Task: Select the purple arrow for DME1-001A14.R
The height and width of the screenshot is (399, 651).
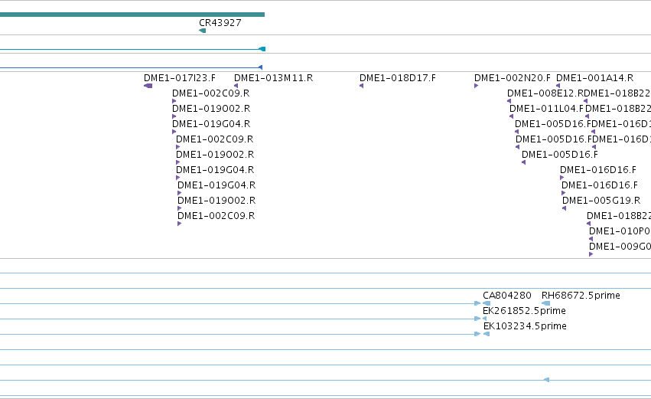Action: (x=558, y=86)
